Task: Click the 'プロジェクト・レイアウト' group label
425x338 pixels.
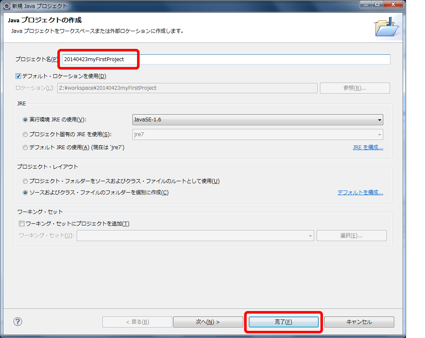Action: tap(47, 166)
